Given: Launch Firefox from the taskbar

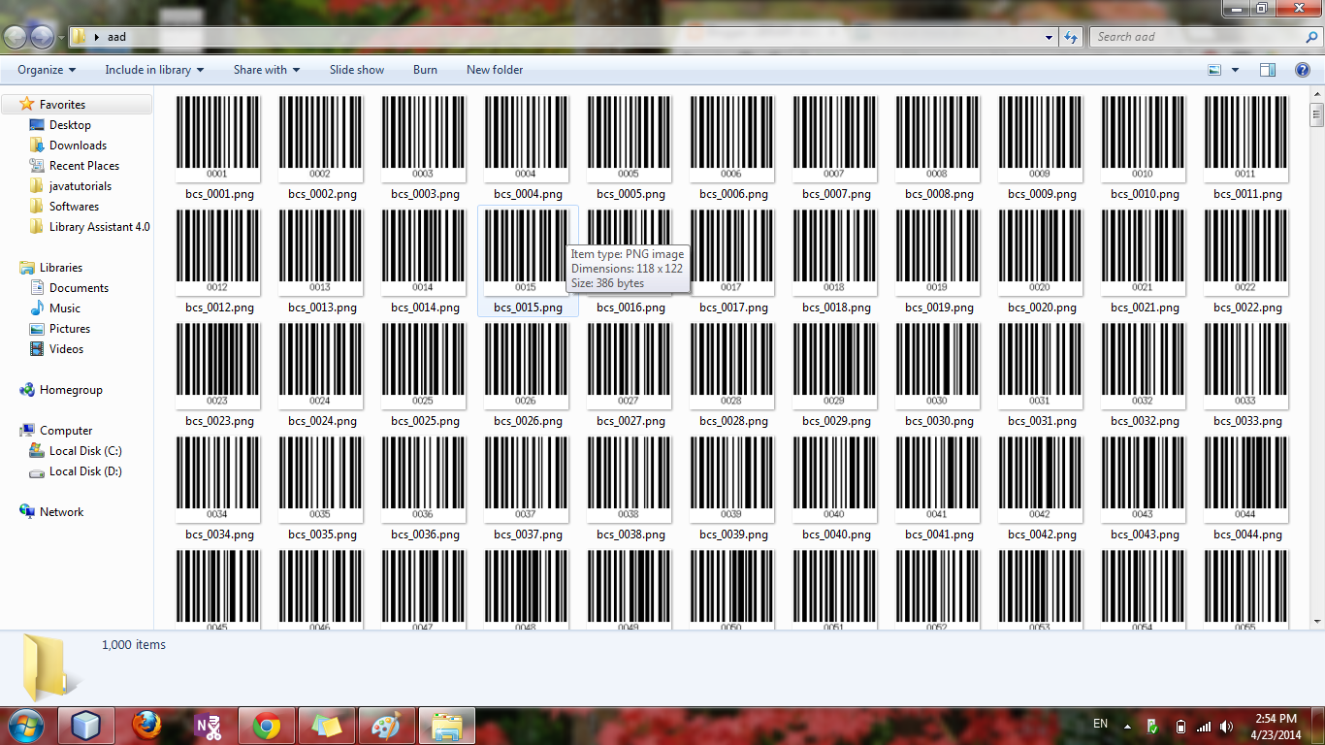Looking at the screenshot, I should (x=146, y=725).
